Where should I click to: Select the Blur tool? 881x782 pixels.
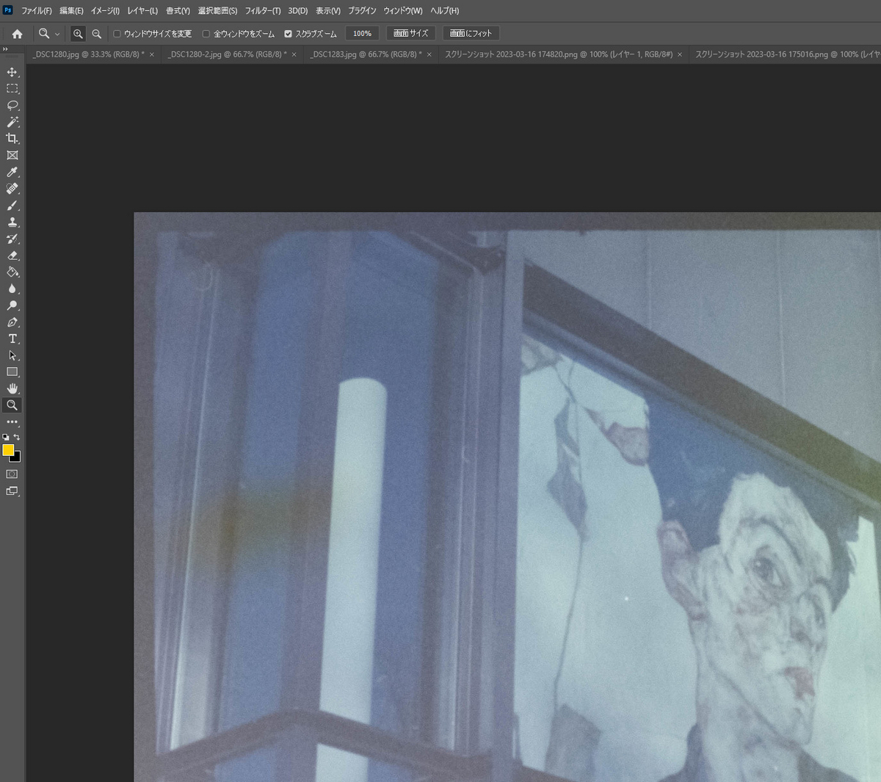coord(12,289)
